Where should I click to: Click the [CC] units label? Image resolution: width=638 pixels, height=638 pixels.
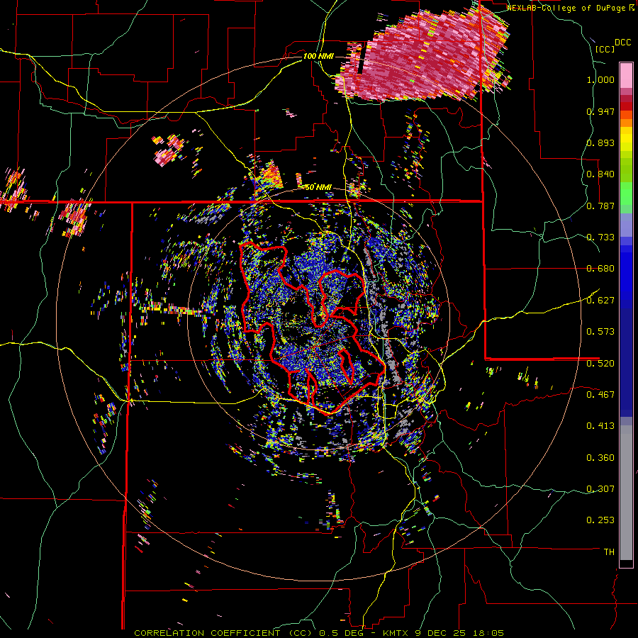click(x=605, y=49)
